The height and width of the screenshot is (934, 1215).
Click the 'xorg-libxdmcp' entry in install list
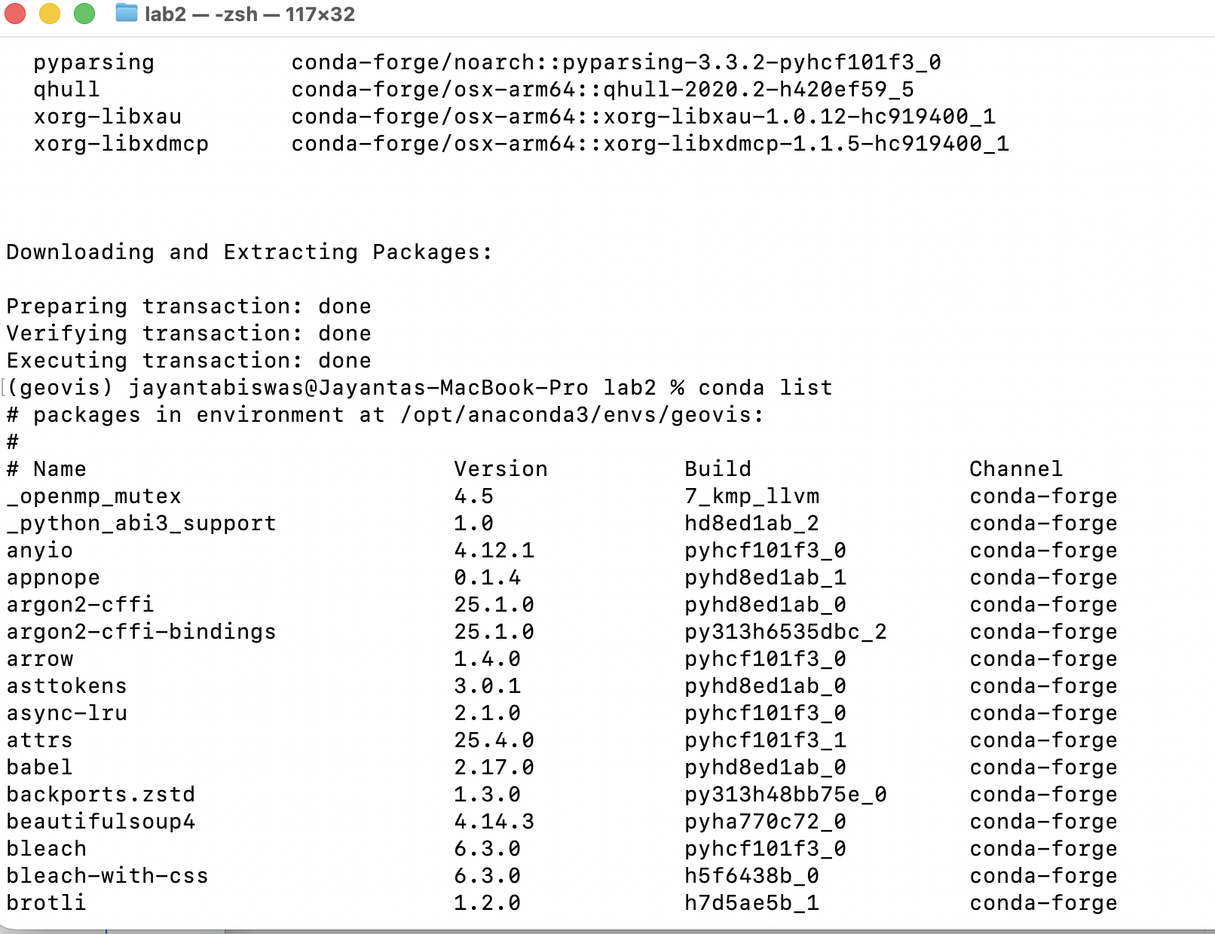(x=121, y=144)
